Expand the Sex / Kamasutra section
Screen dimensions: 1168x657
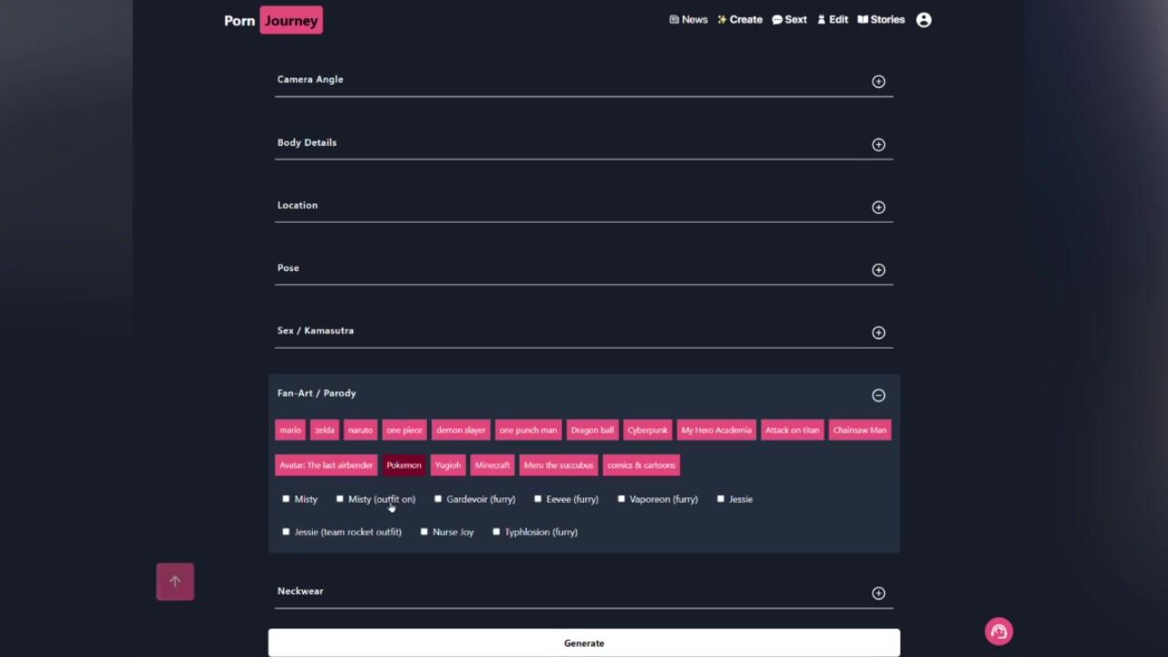click(x=878, y=333)
